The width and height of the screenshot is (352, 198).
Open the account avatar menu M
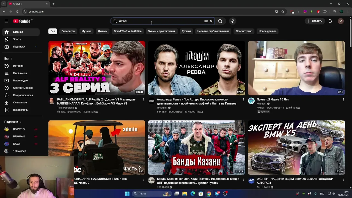tap(341, 21)
